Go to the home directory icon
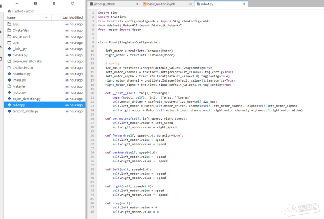 (9, 11)
